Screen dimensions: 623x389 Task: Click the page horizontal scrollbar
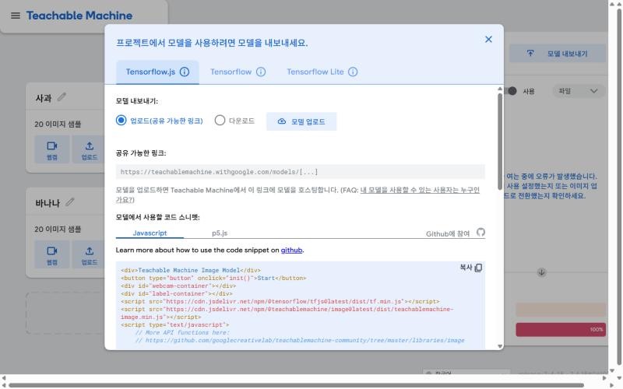(x=296, y=385)
